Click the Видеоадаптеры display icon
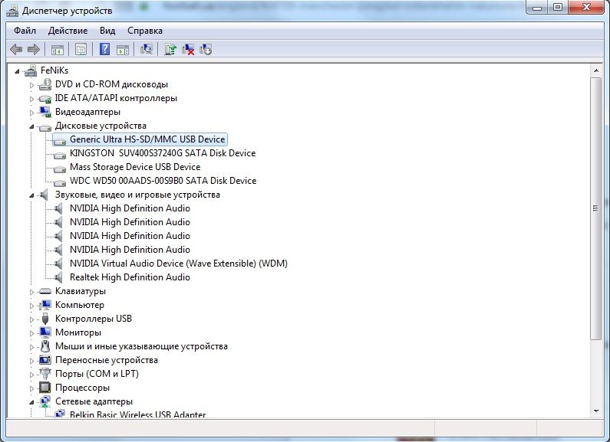Image resolution: width=610 pixels, height=442 pixels. point(45,112)
